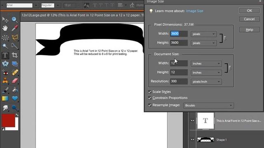
Task: Select the 12x12Large.psd document tab
Action: click(x=82, y=15)
